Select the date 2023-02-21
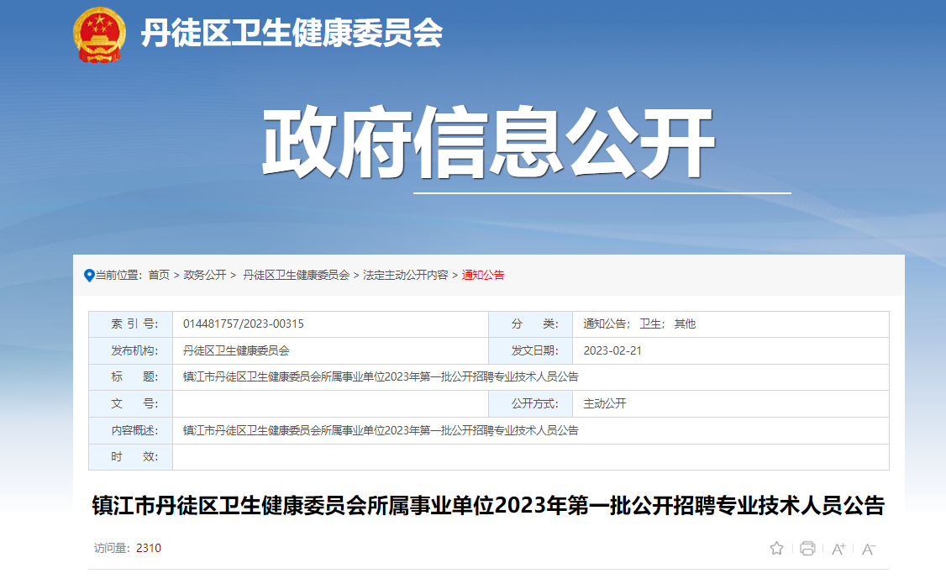946x584 pixels. (612, 350)
